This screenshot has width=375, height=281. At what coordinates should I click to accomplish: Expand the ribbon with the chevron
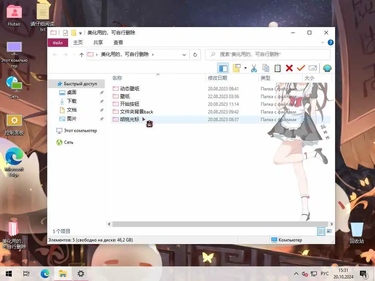pos(322,42)
